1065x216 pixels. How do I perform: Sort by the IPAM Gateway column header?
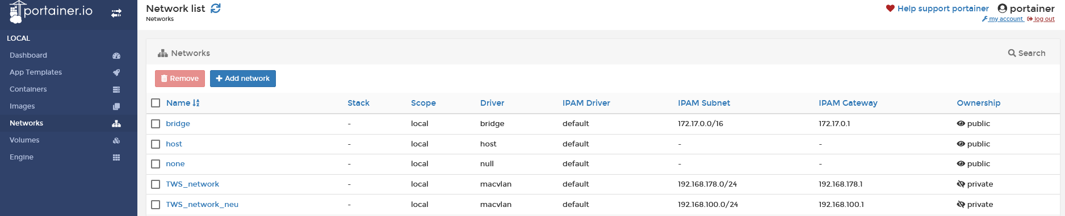848,103
